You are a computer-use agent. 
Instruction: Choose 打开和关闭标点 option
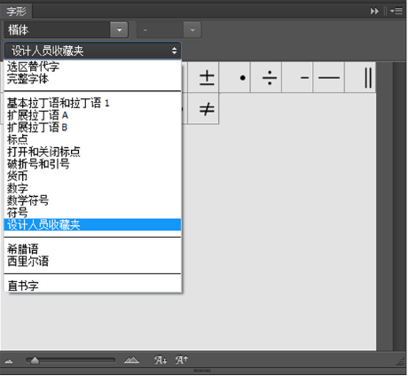92,152
